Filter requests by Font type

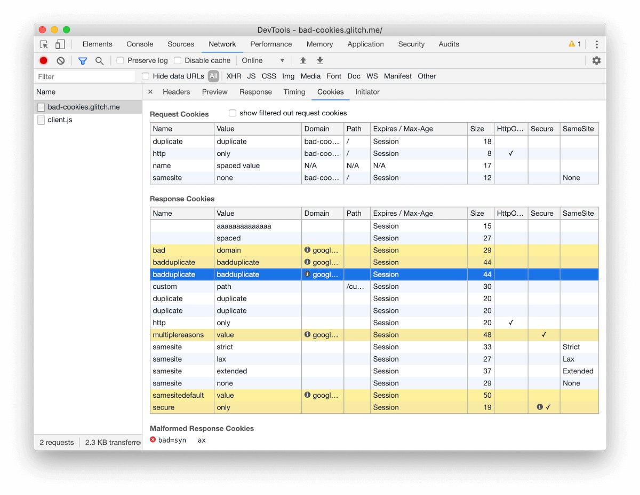point(334,76)
